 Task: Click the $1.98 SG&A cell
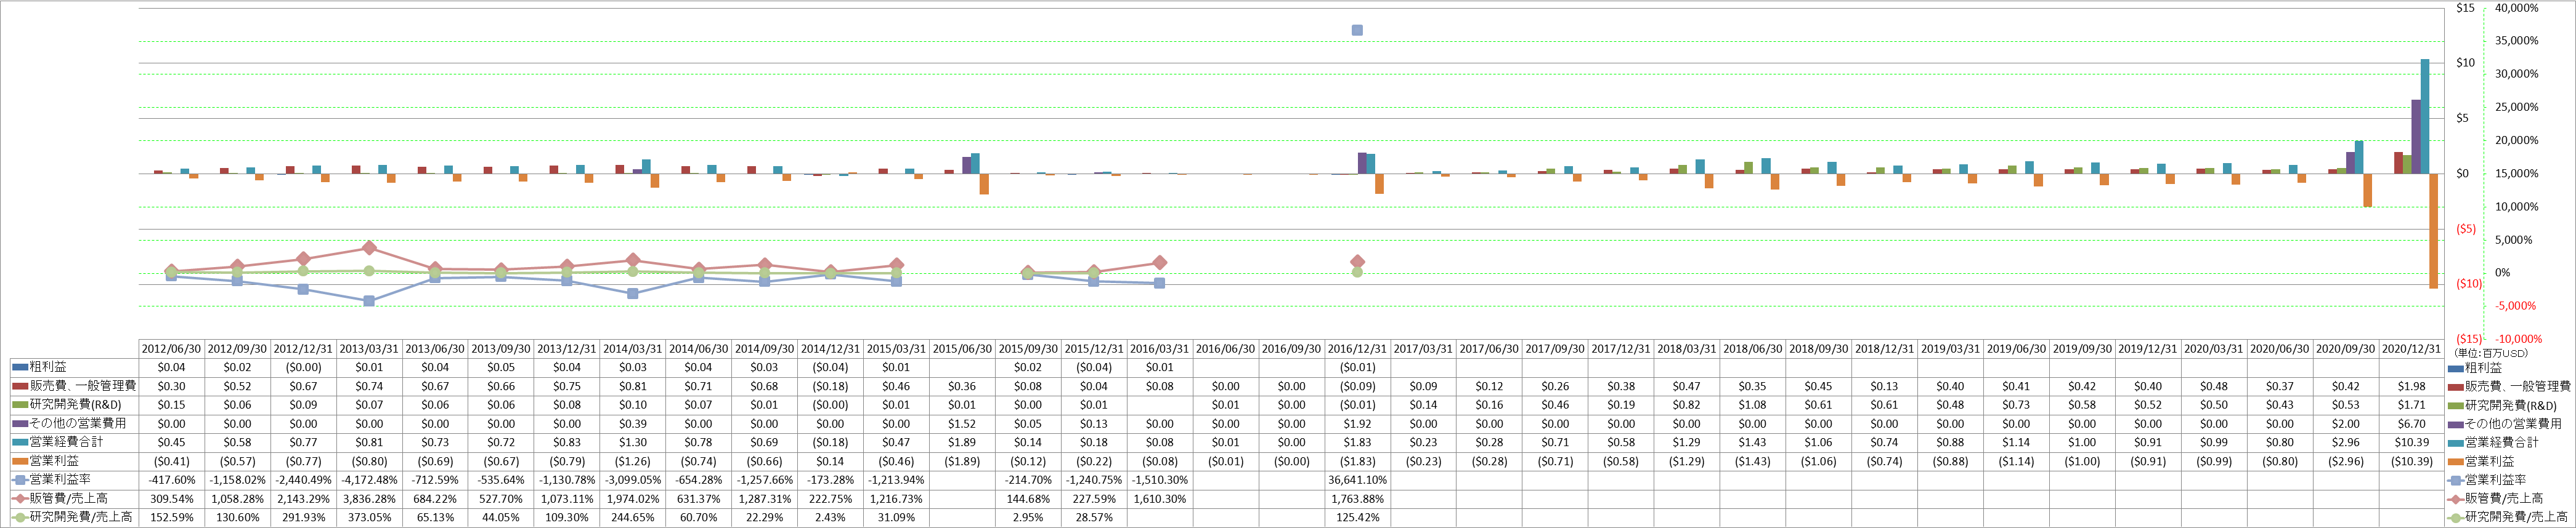point(2411,386)
